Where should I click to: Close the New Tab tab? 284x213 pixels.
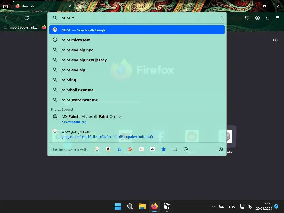pyautogui.click(x=70, y=6)
